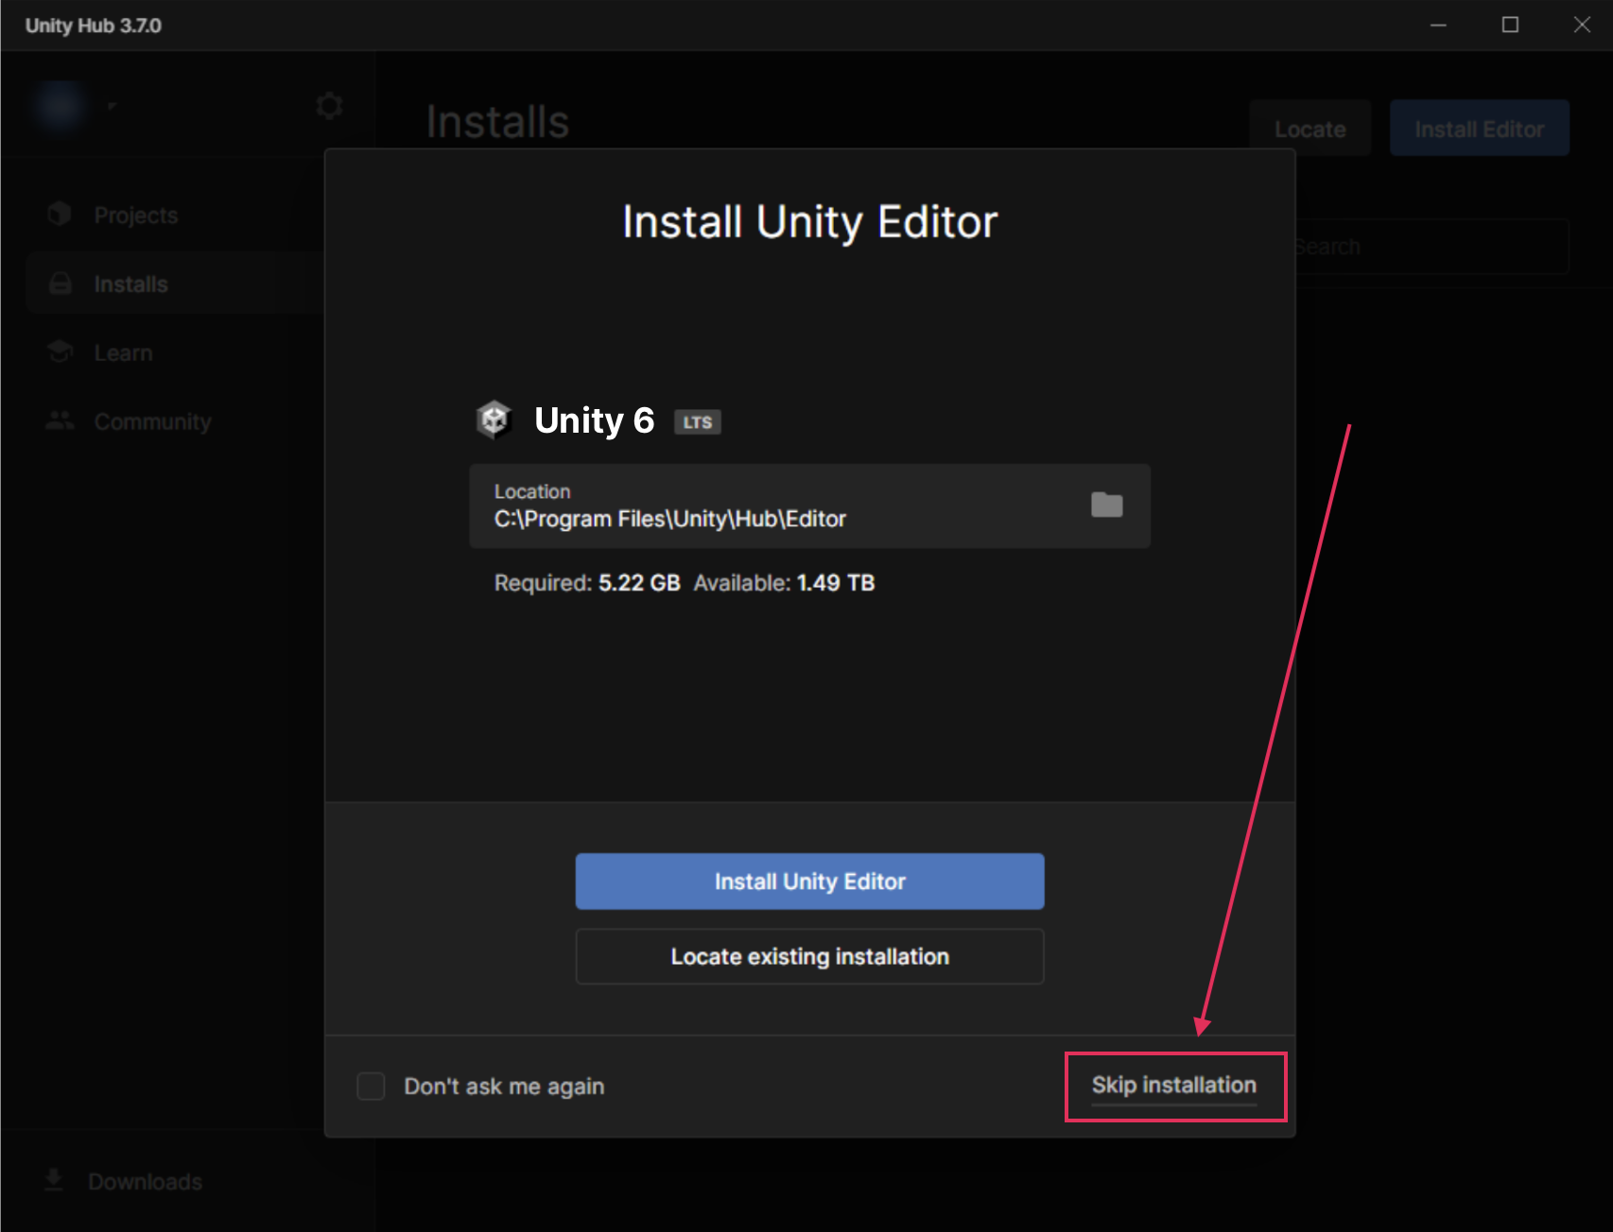Click the Unity 6 cube logo icon

pyautogui.click(x=494, y=419)
